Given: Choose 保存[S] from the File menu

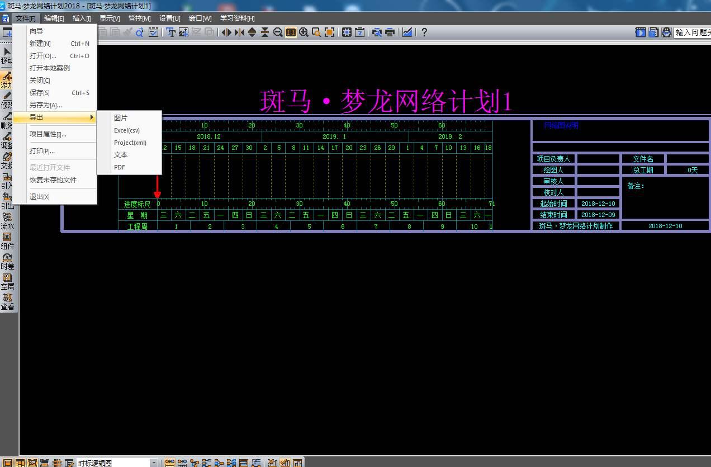Looking at the screenshot, I should click(x=55, y=93).
